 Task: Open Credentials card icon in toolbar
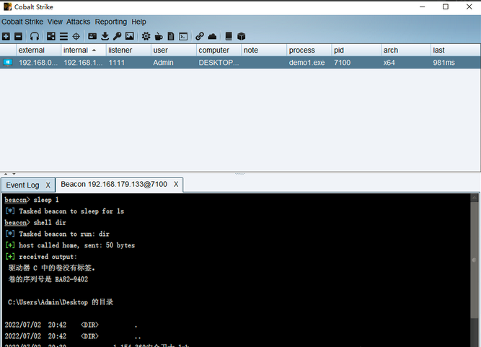92,37
